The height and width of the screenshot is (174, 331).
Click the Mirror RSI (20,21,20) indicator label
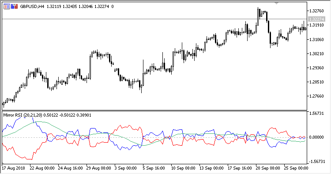23,115
